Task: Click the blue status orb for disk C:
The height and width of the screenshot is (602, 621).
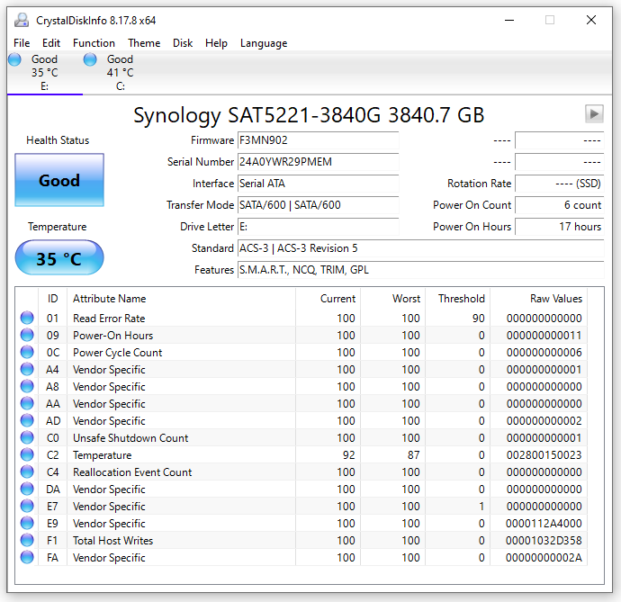Action: click(x=90, y=59)
